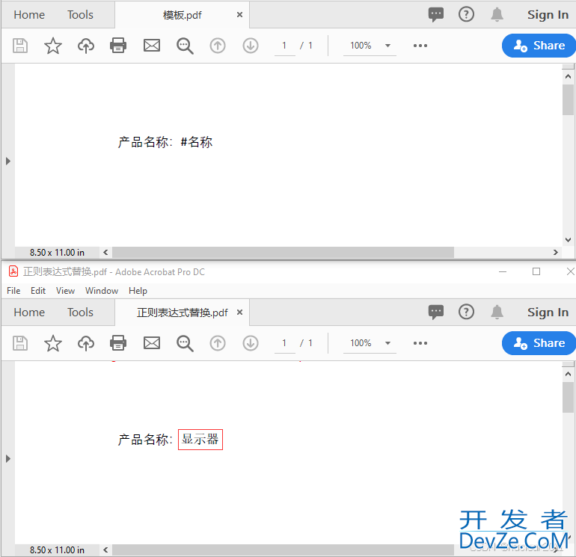Click the #名称 placeholder text in 模板.pdf
Viewport: 576px width, 557px height.
click(197, 142)
